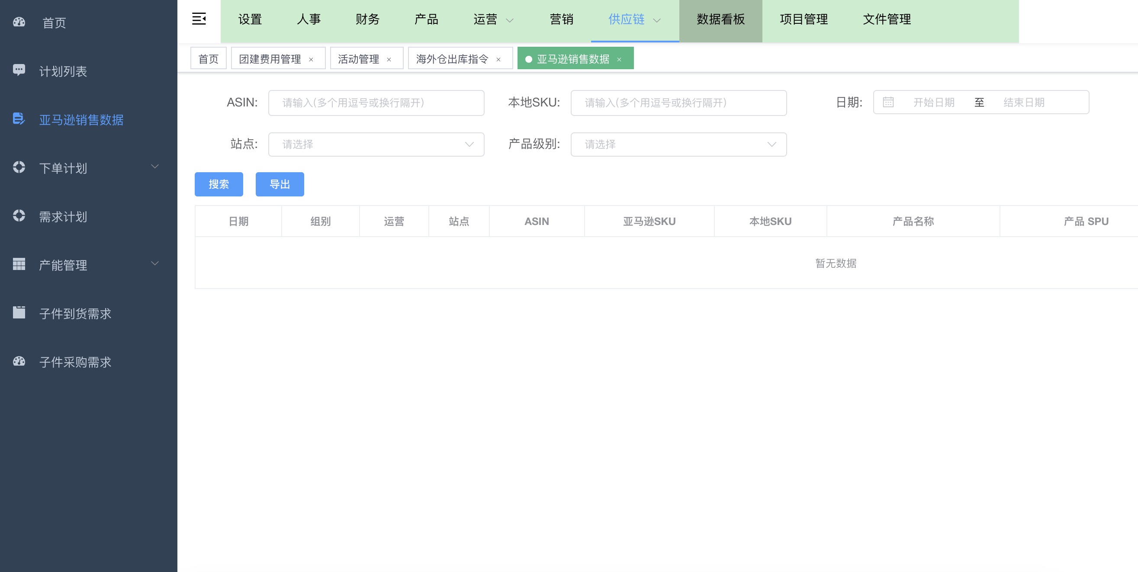
Task: Click the lifebuoy icon beside 下单计划
Action: point(19,167)
